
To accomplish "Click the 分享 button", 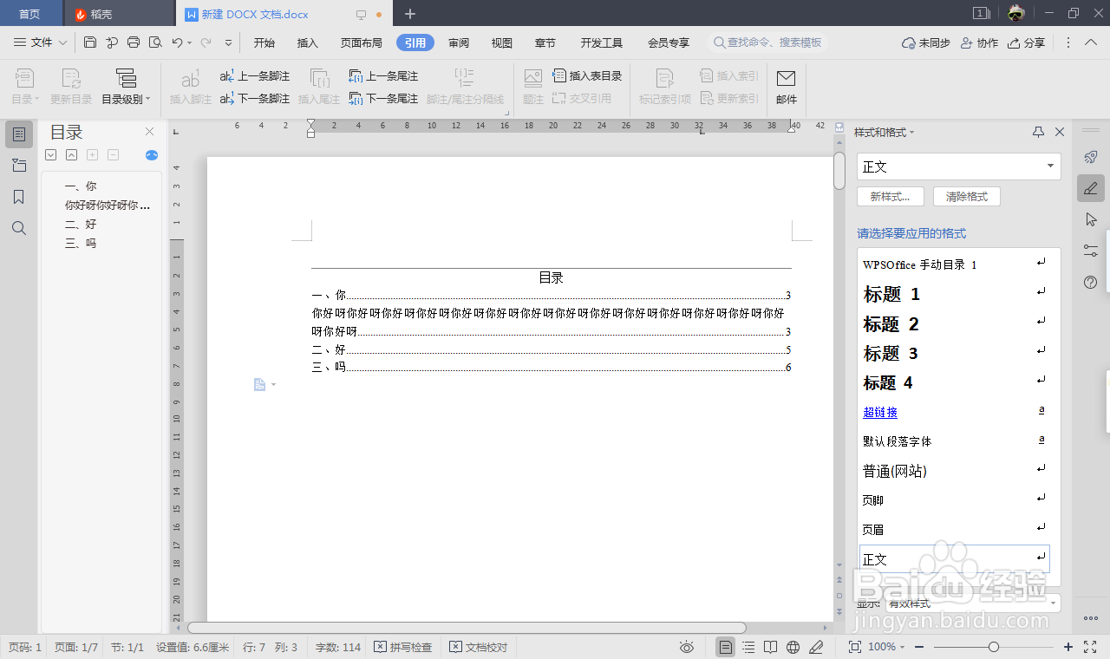I will [1027, 42].
